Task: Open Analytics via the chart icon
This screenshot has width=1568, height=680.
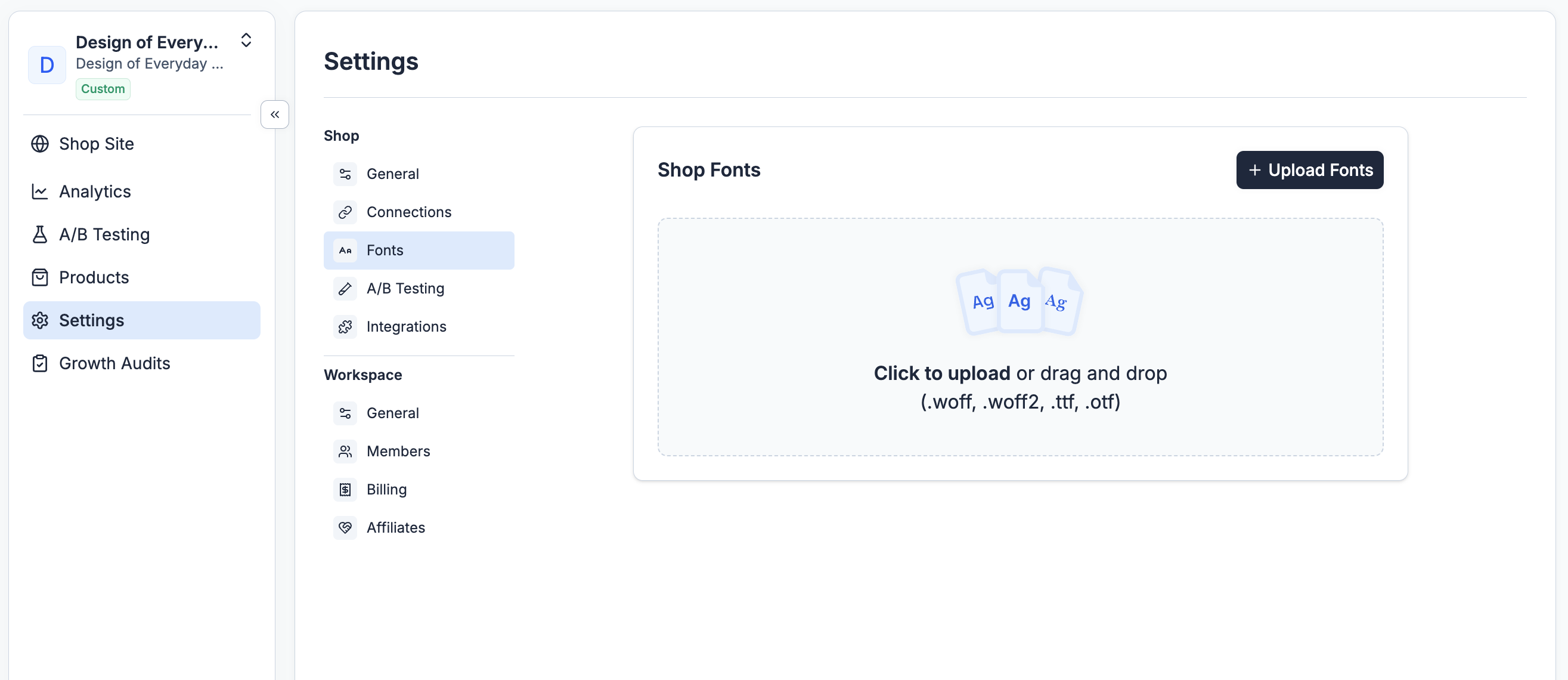Action: tap(39, 191)
